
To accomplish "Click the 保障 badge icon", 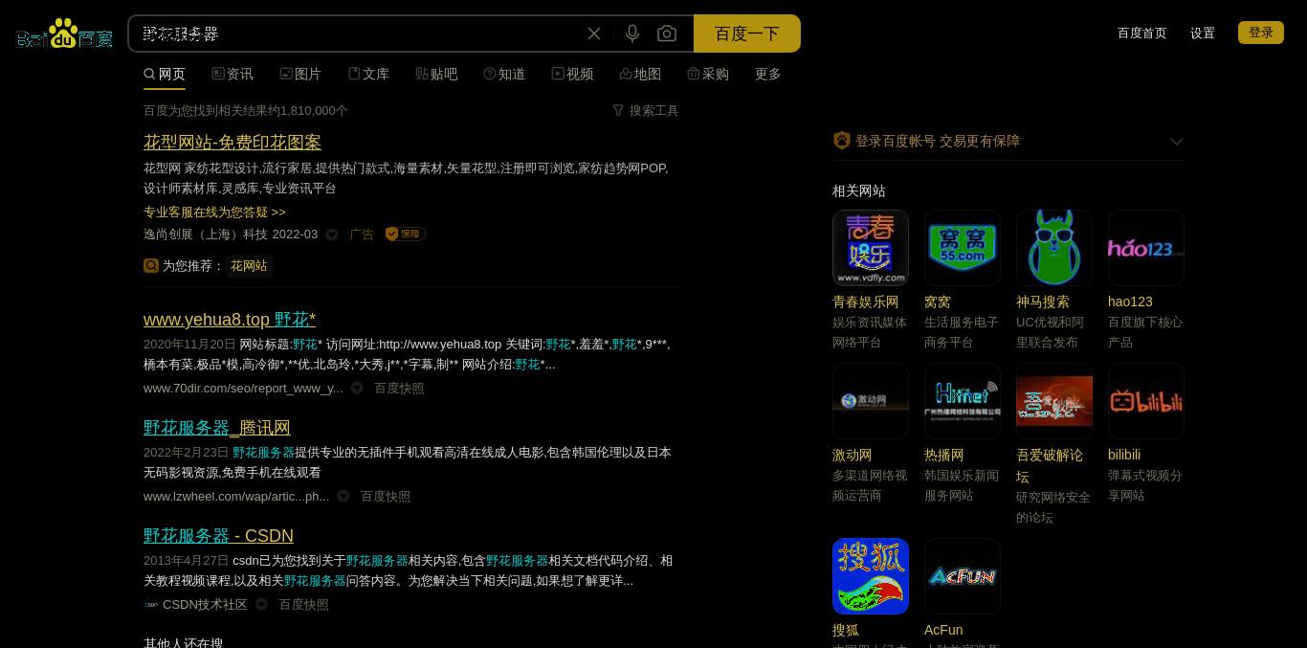I will pos(405,235).
